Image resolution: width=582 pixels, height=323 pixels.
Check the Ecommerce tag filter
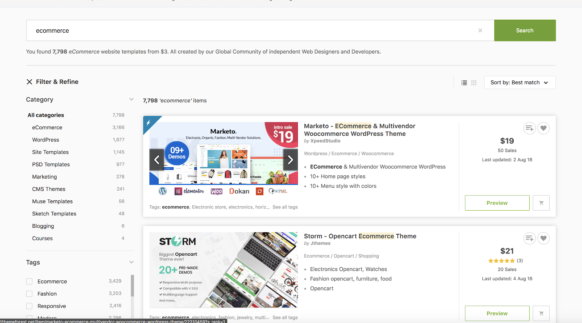coord(29,282)
